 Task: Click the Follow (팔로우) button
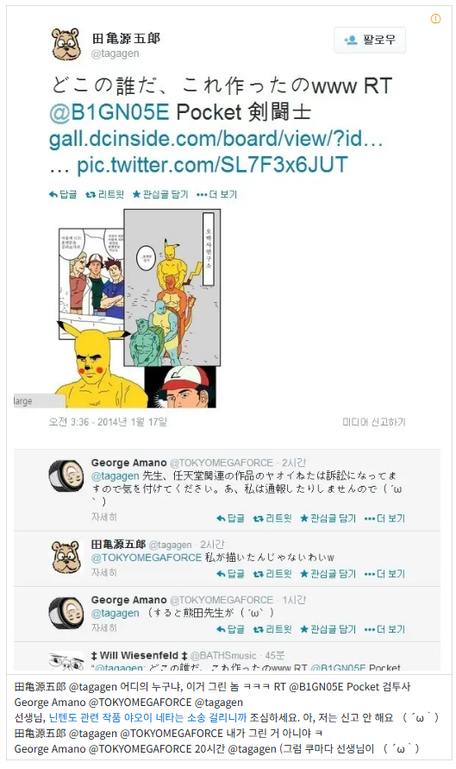(370, 40)
